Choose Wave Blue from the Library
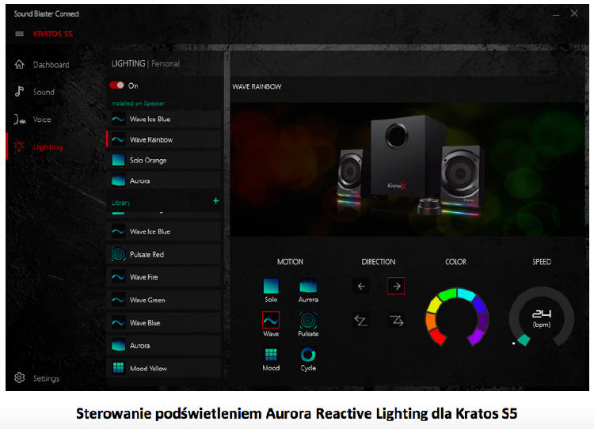Image resolution: width=594 pixels, height=429 pixels. (165, 323)
